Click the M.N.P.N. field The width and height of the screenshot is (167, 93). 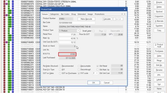click(x=67, y=54)
